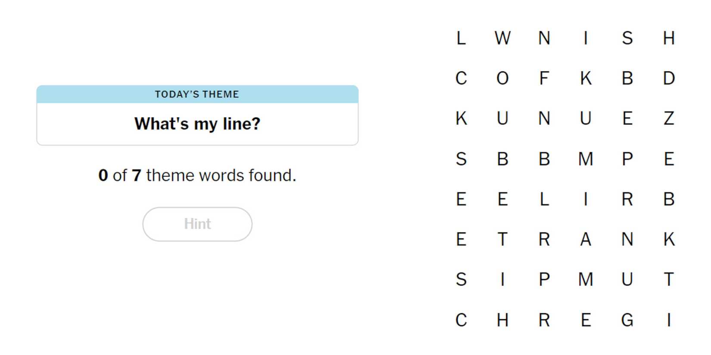The width and height of the screenshot is (711, 355).
Task: Select the letter O in the grid
Action: click(502, 78)
